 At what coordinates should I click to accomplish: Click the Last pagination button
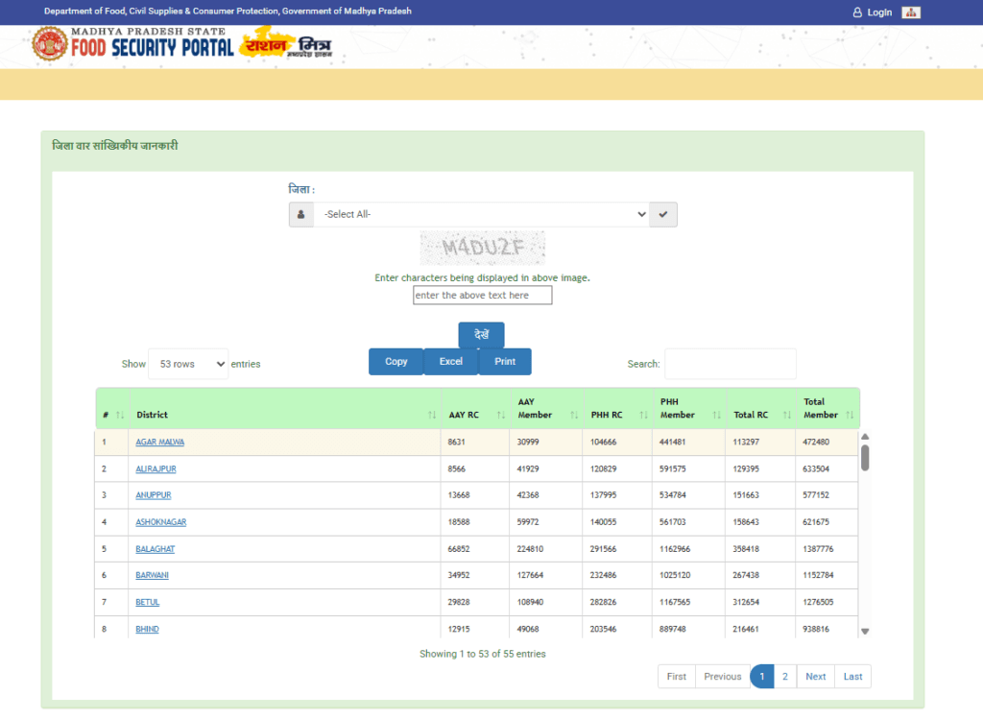click(x=852, y=677)
